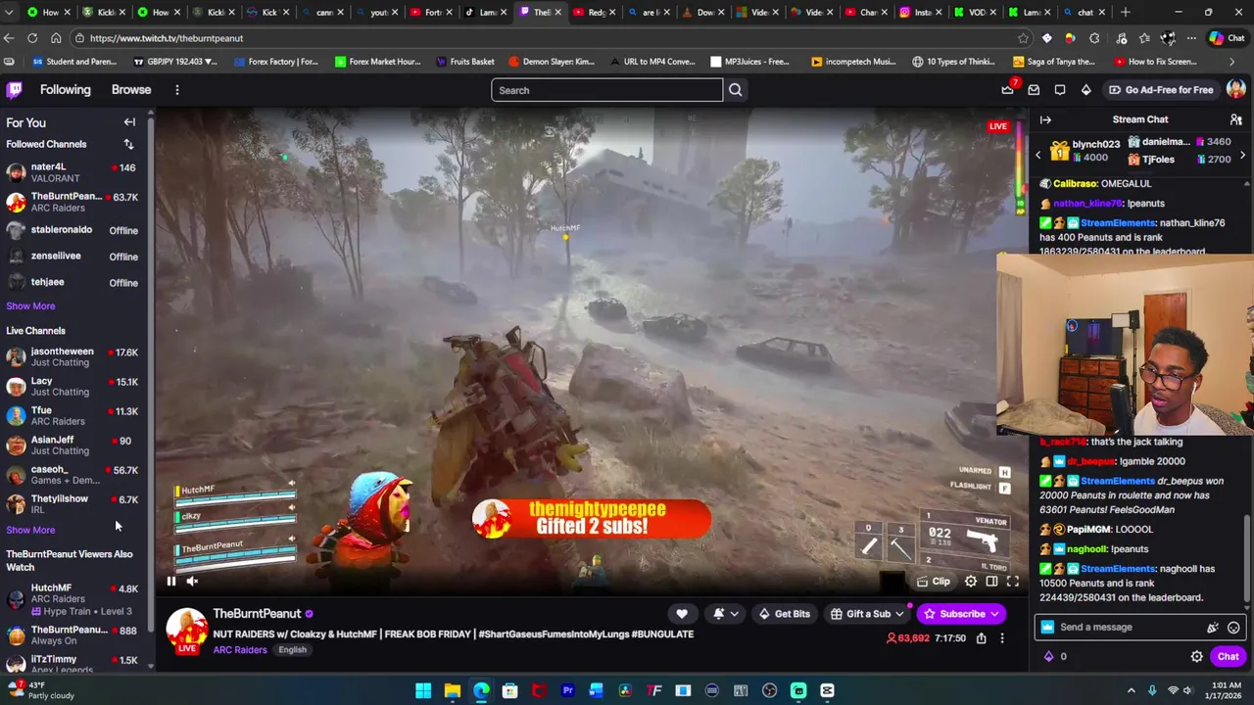This screenshot has height=705, width=1254.
Task: Click the purple Chat send button
Action: click(x=1229, y=657)
